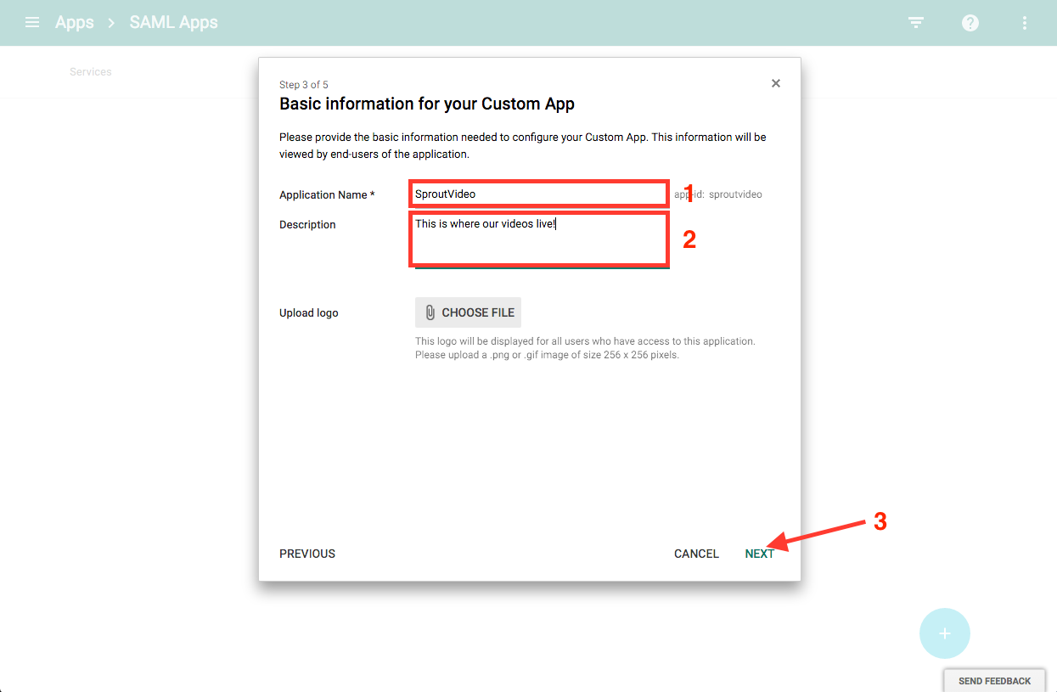The image size is (1057, 692).
Task: Click CANCEL in the dialog
Action: [696, 554]
